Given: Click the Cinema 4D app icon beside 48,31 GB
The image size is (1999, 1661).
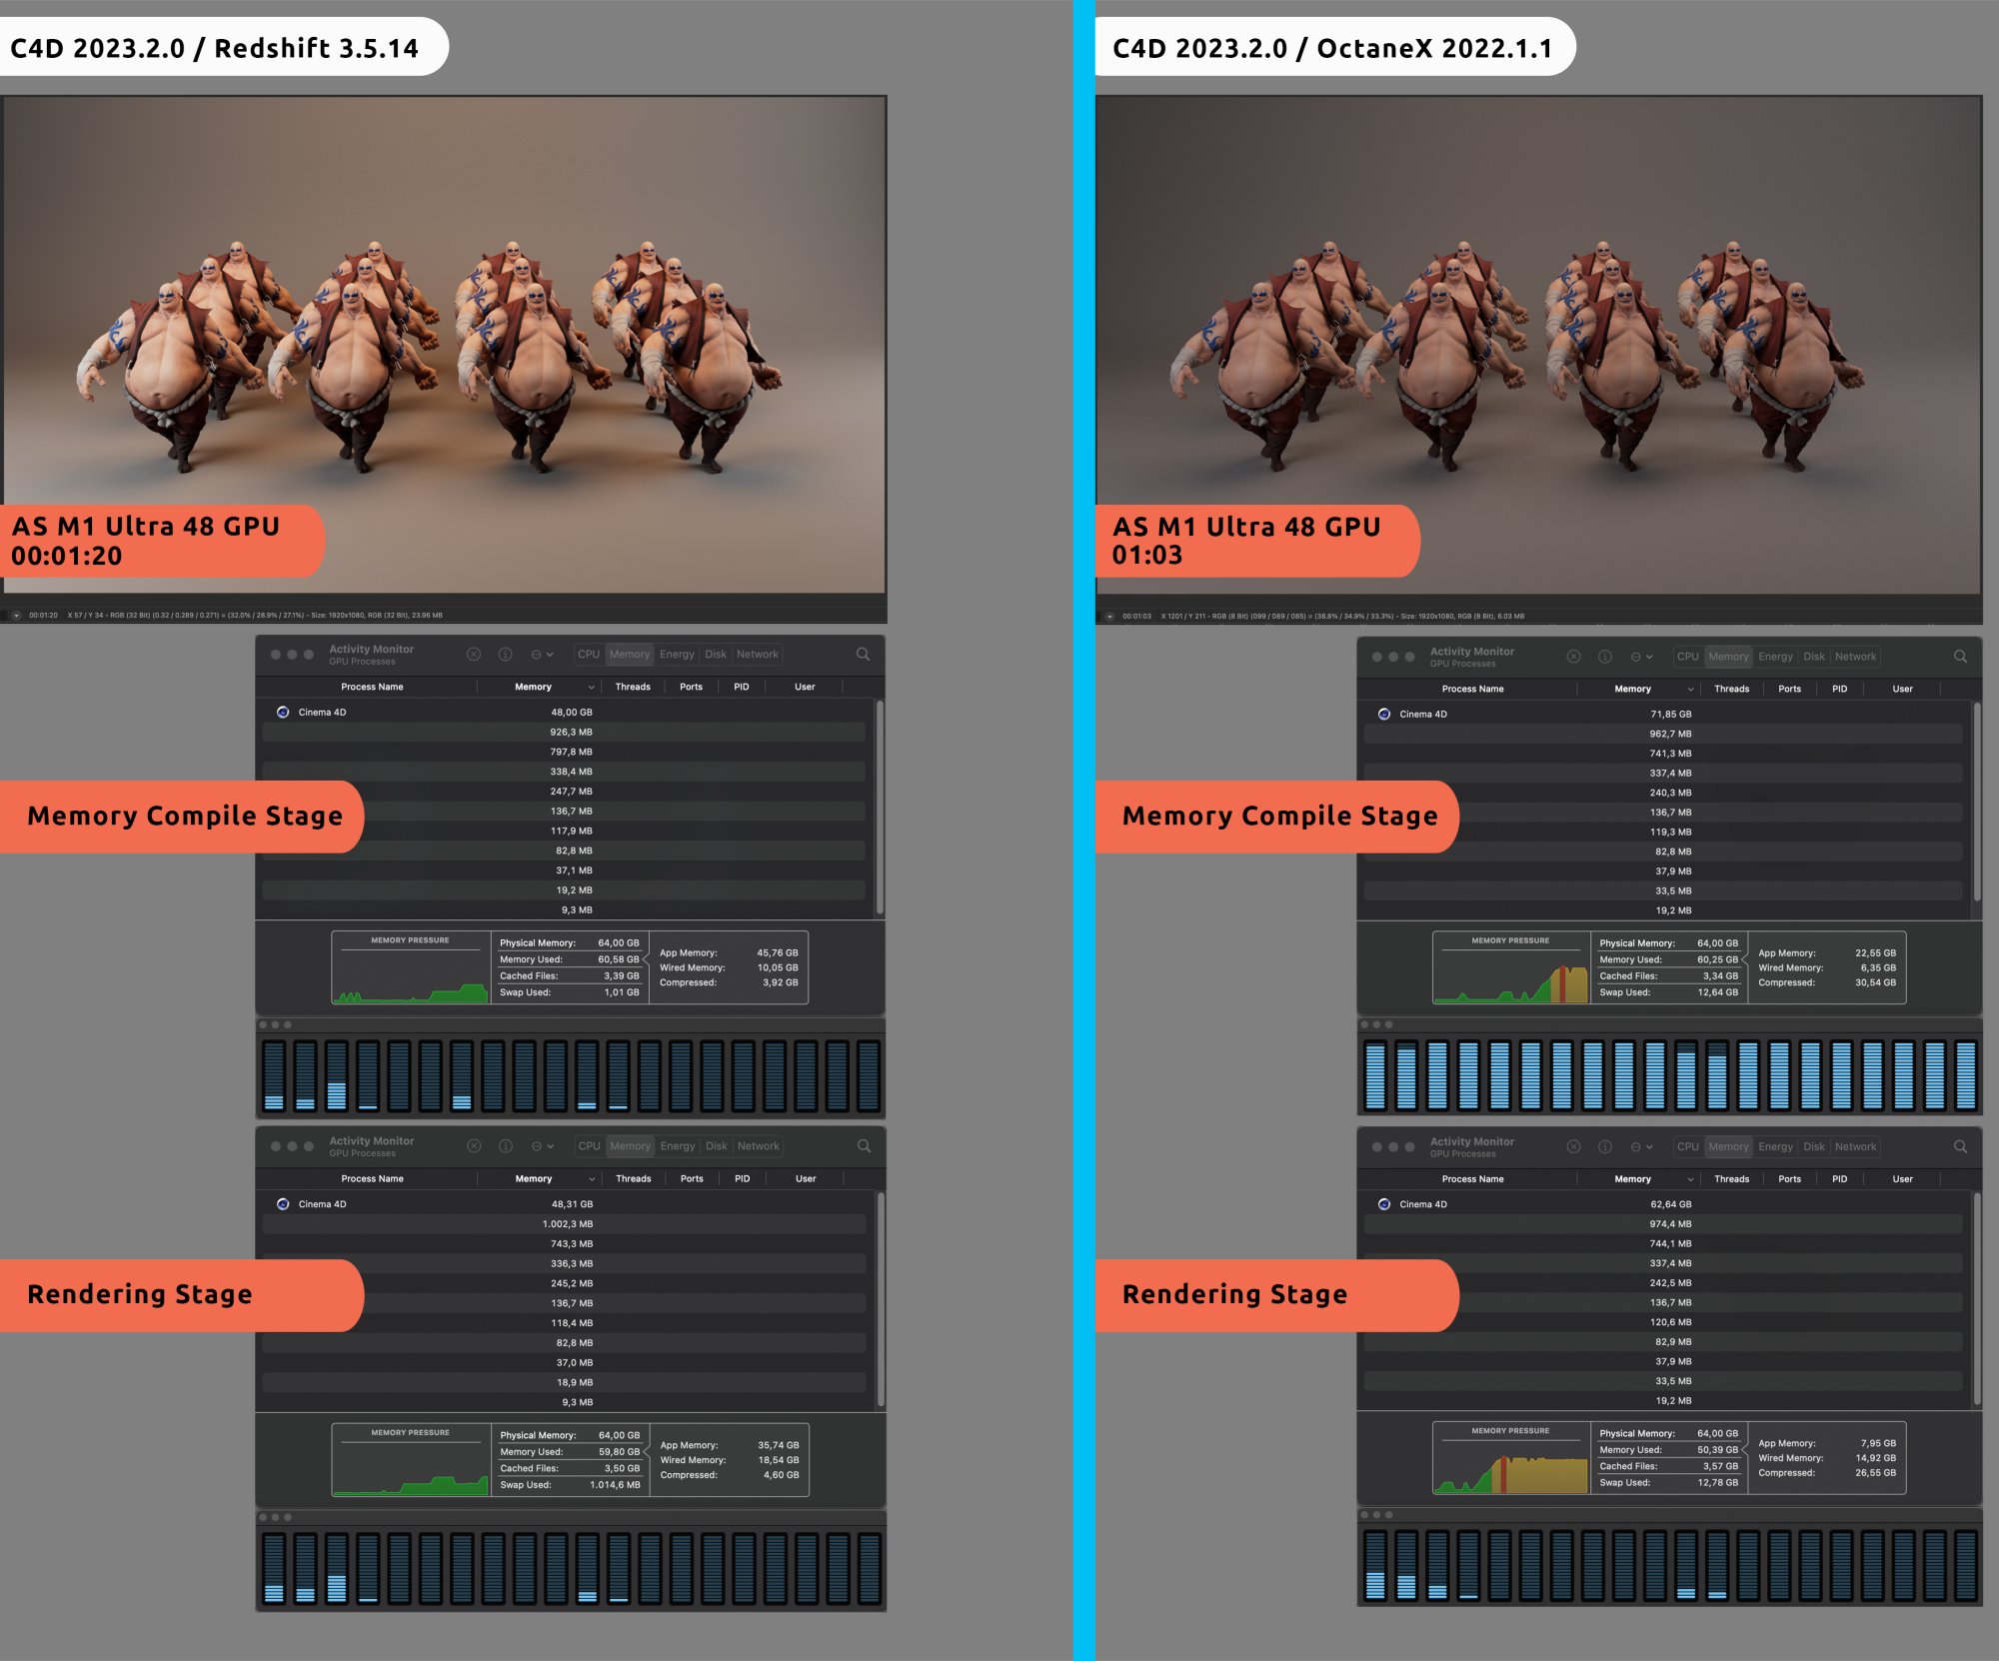Looking at the screenshot, I should (283, 1204).
